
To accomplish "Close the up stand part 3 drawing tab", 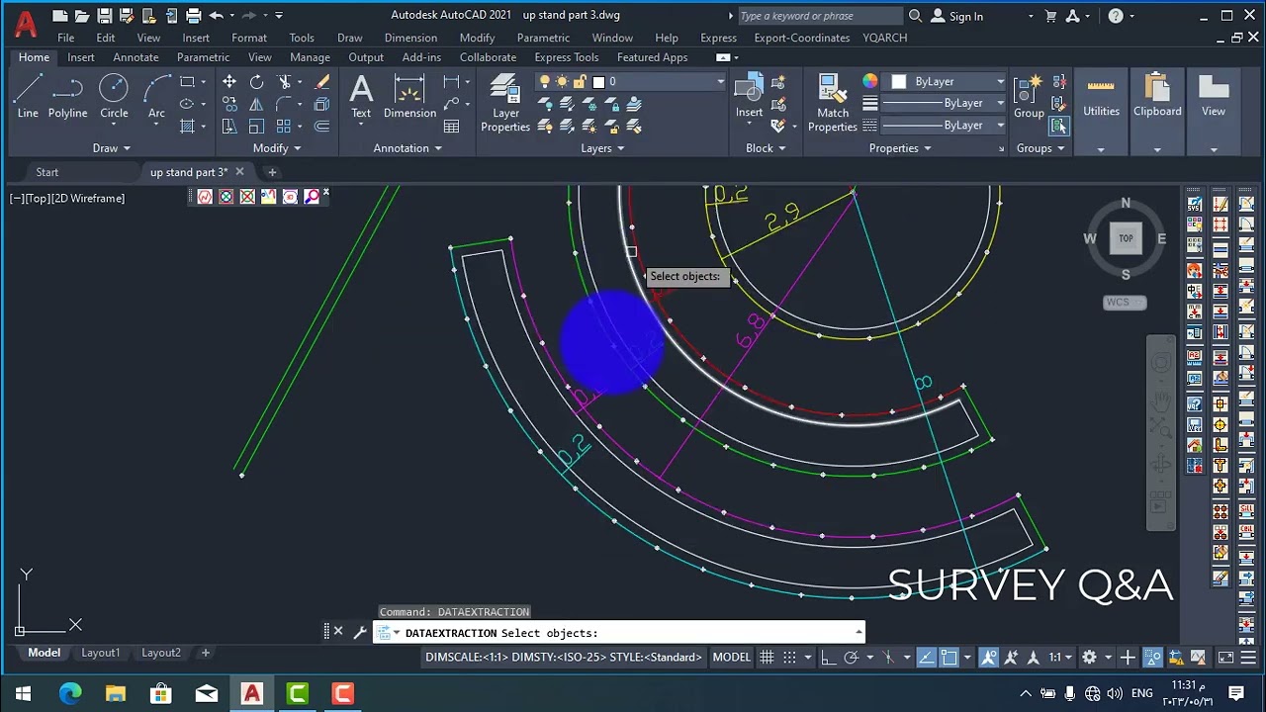I will point(239,172).
